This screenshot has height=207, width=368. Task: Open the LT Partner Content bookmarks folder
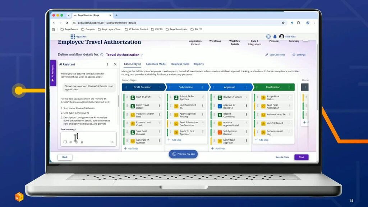pyautogui.click(x=136, y=29)
